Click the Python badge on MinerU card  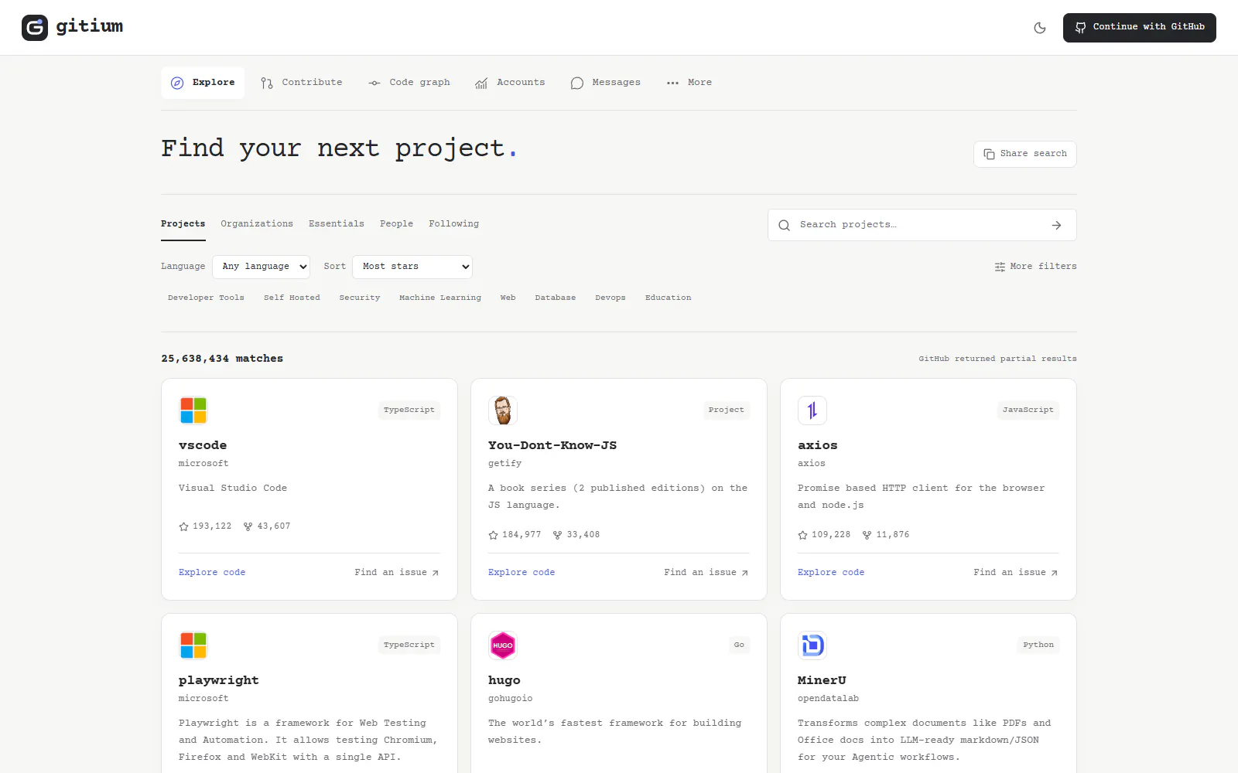1038,645
